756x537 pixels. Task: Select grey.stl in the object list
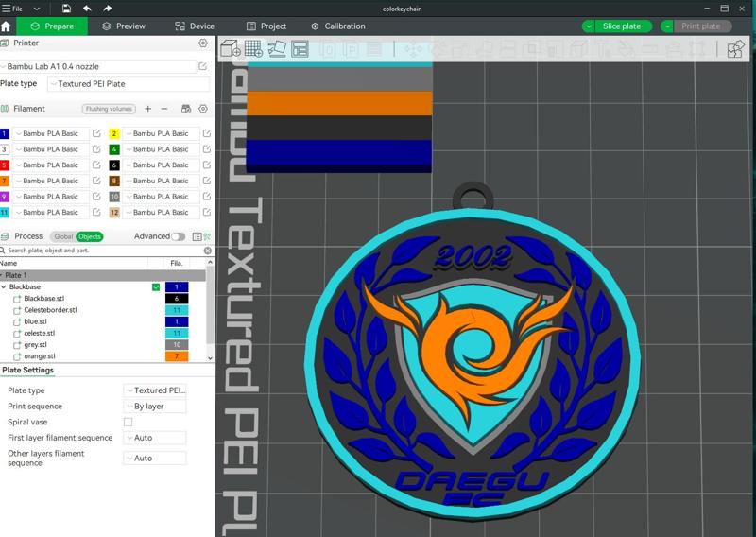35,345
